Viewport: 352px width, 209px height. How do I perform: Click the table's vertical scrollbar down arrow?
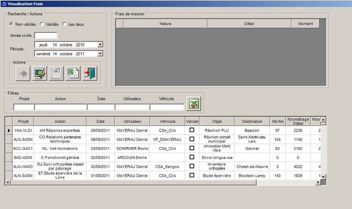pos(323,176)
